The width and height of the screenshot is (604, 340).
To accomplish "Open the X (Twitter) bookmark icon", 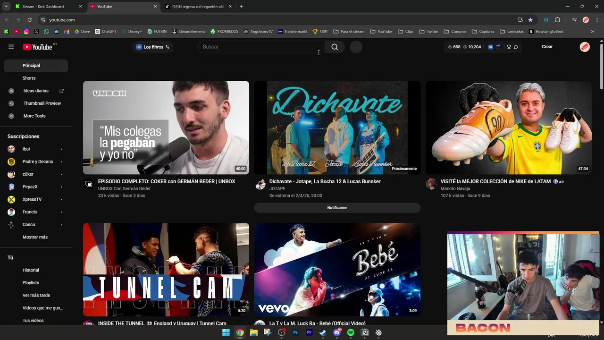I will point(36,32).
